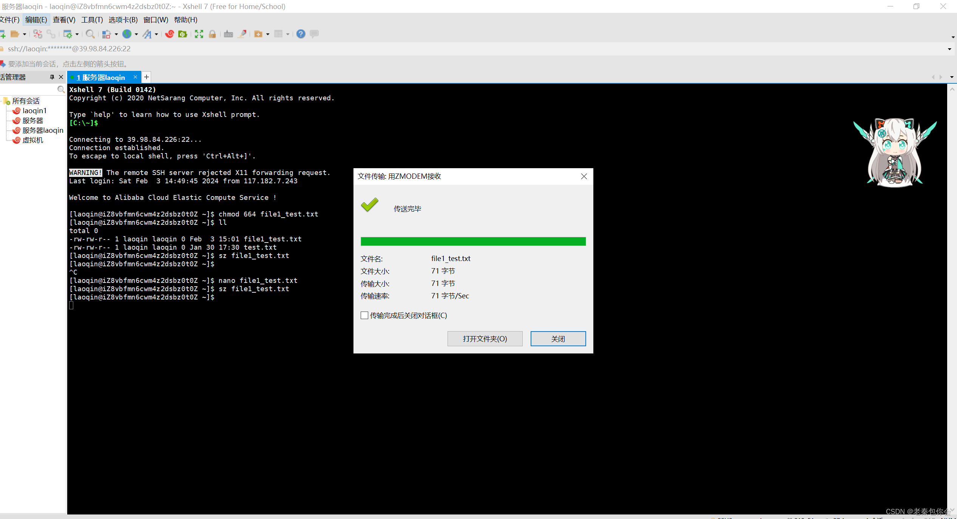Expand the Open folder dropdown arrow

(25, 34)
